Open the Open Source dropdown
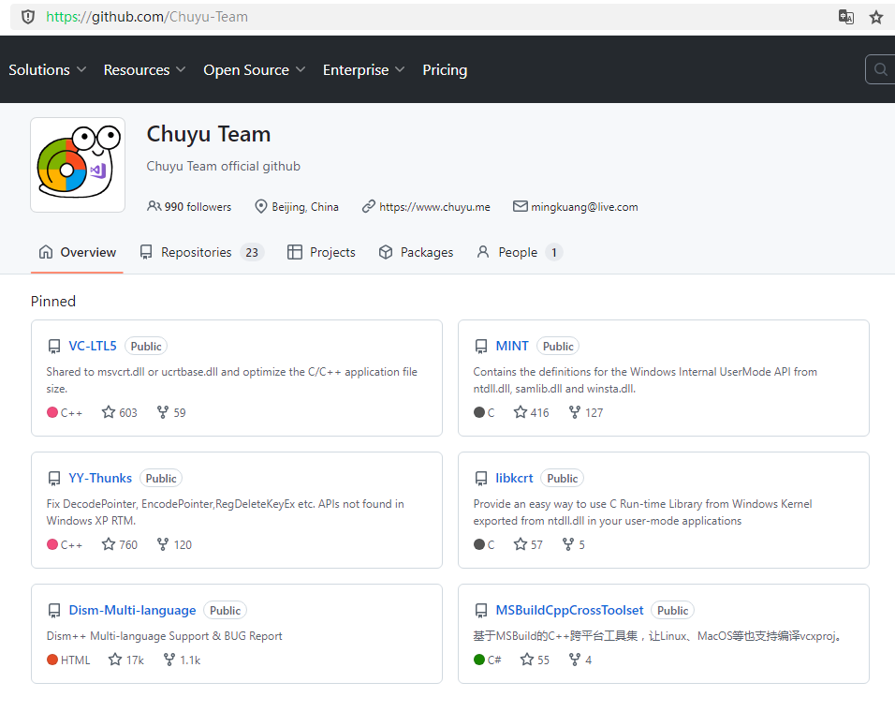Screen dimensions: 895x712 [254, 70]
